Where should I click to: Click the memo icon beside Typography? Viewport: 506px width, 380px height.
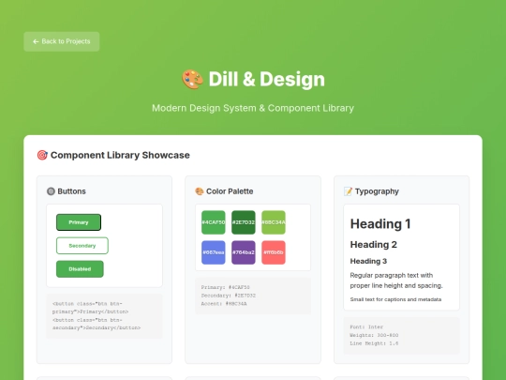tap(348, 191)
